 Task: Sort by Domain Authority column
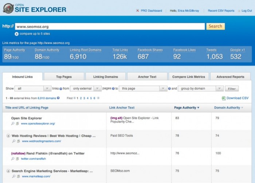coord(228,107)
